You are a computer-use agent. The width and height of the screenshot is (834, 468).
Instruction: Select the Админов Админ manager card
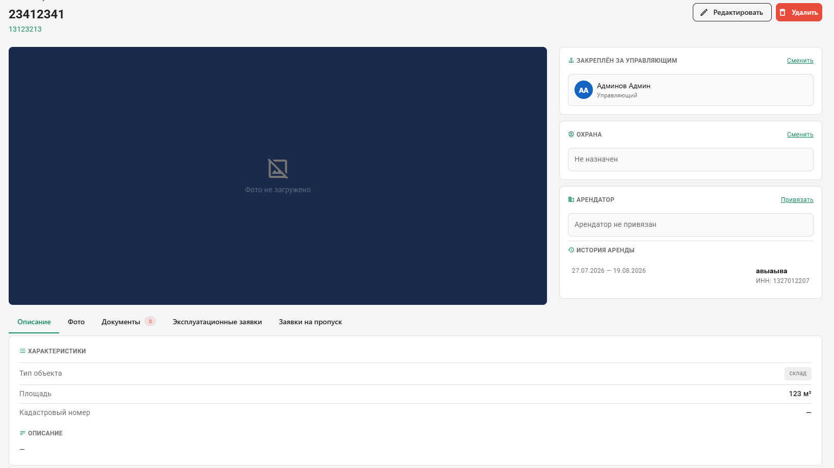click(x=690, y=90)
